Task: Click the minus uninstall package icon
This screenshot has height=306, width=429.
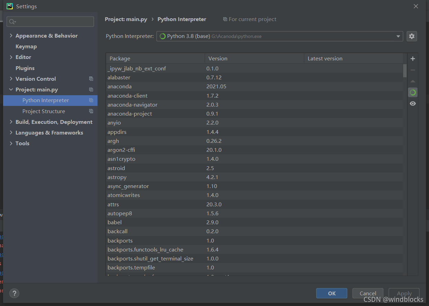Action: (413, 70)
